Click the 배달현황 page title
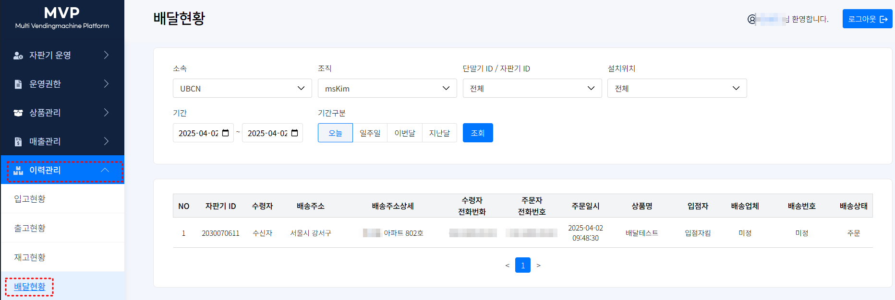Viewport: 895px width, 300px height. pos(179,18)
